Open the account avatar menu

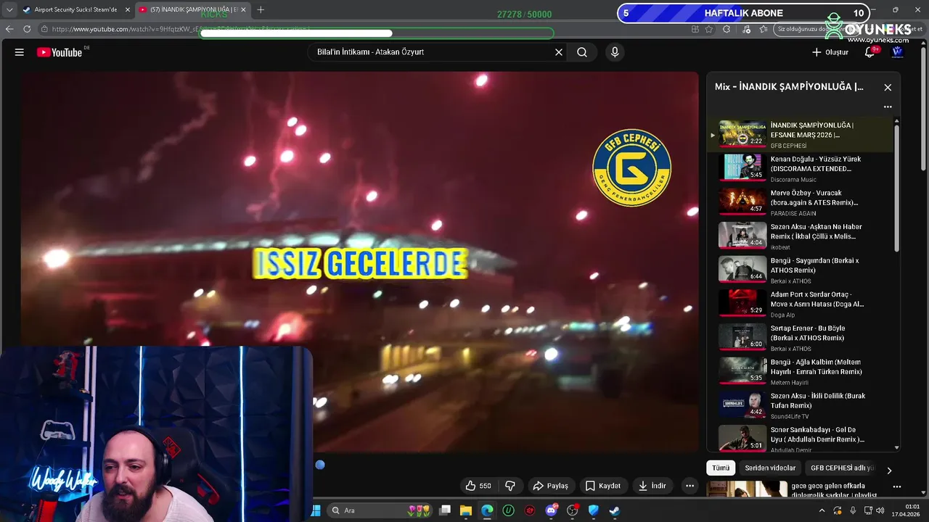897,52
